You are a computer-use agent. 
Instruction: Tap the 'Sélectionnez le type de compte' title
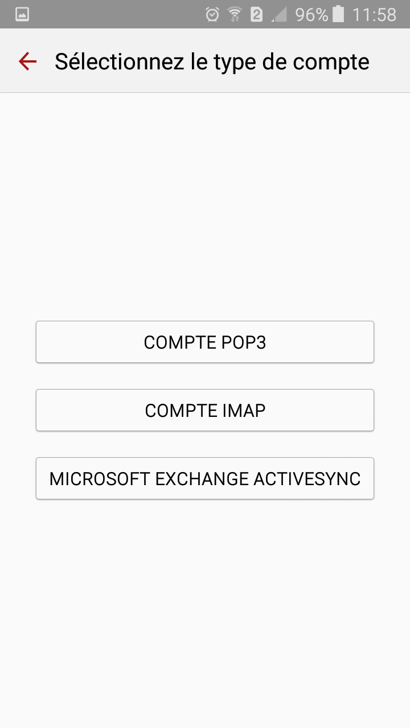pos(212,61)
